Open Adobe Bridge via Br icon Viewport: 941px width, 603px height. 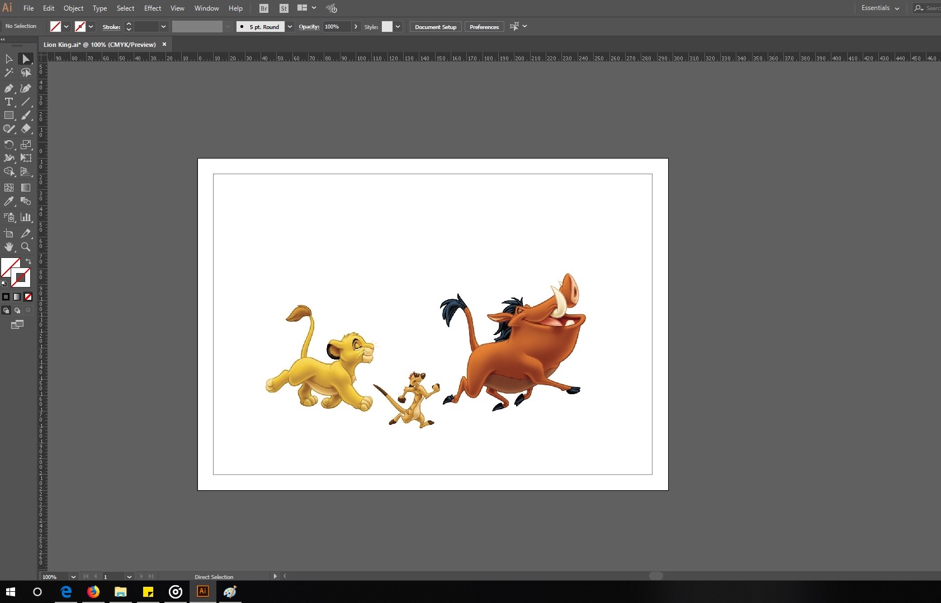pyautogui.click(x=264, y=8)
